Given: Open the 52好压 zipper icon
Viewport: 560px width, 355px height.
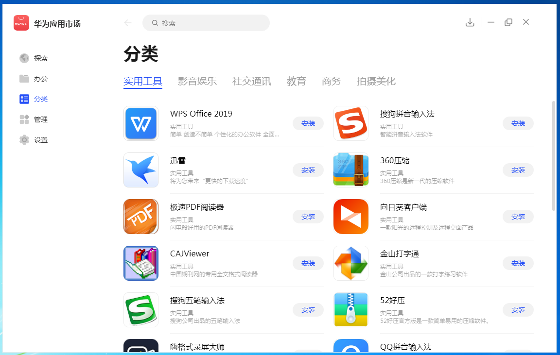Looking at the screenshot, I should point(350,310).
